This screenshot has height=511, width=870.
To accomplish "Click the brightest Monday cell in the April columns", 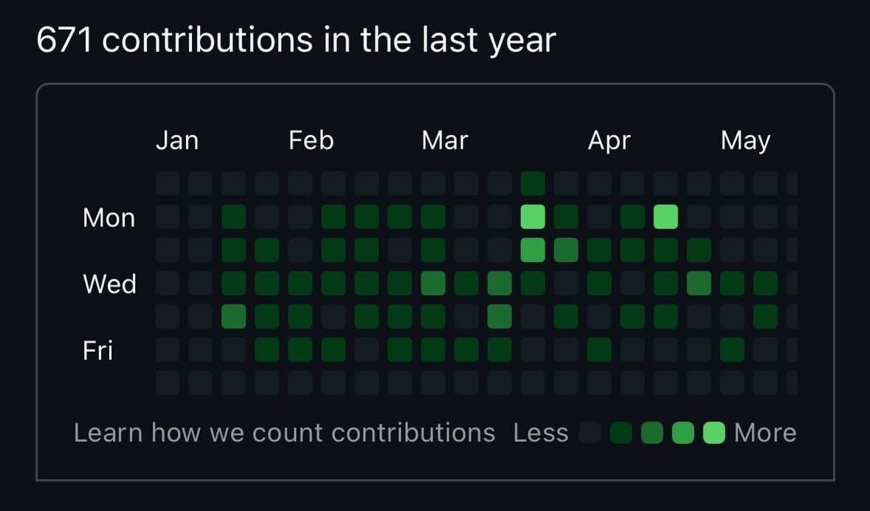I will [x=666, y=217].
